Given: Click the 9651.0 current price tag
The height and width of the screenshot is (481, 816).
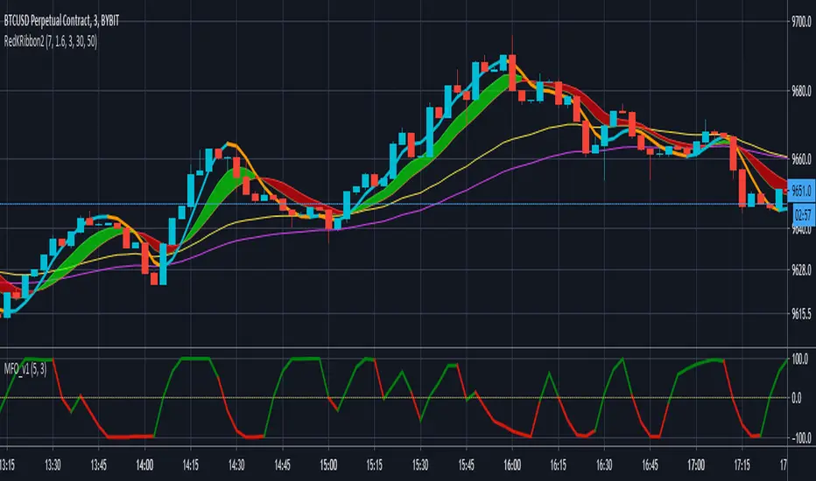Looking at the screenshot, I should 801,191.
